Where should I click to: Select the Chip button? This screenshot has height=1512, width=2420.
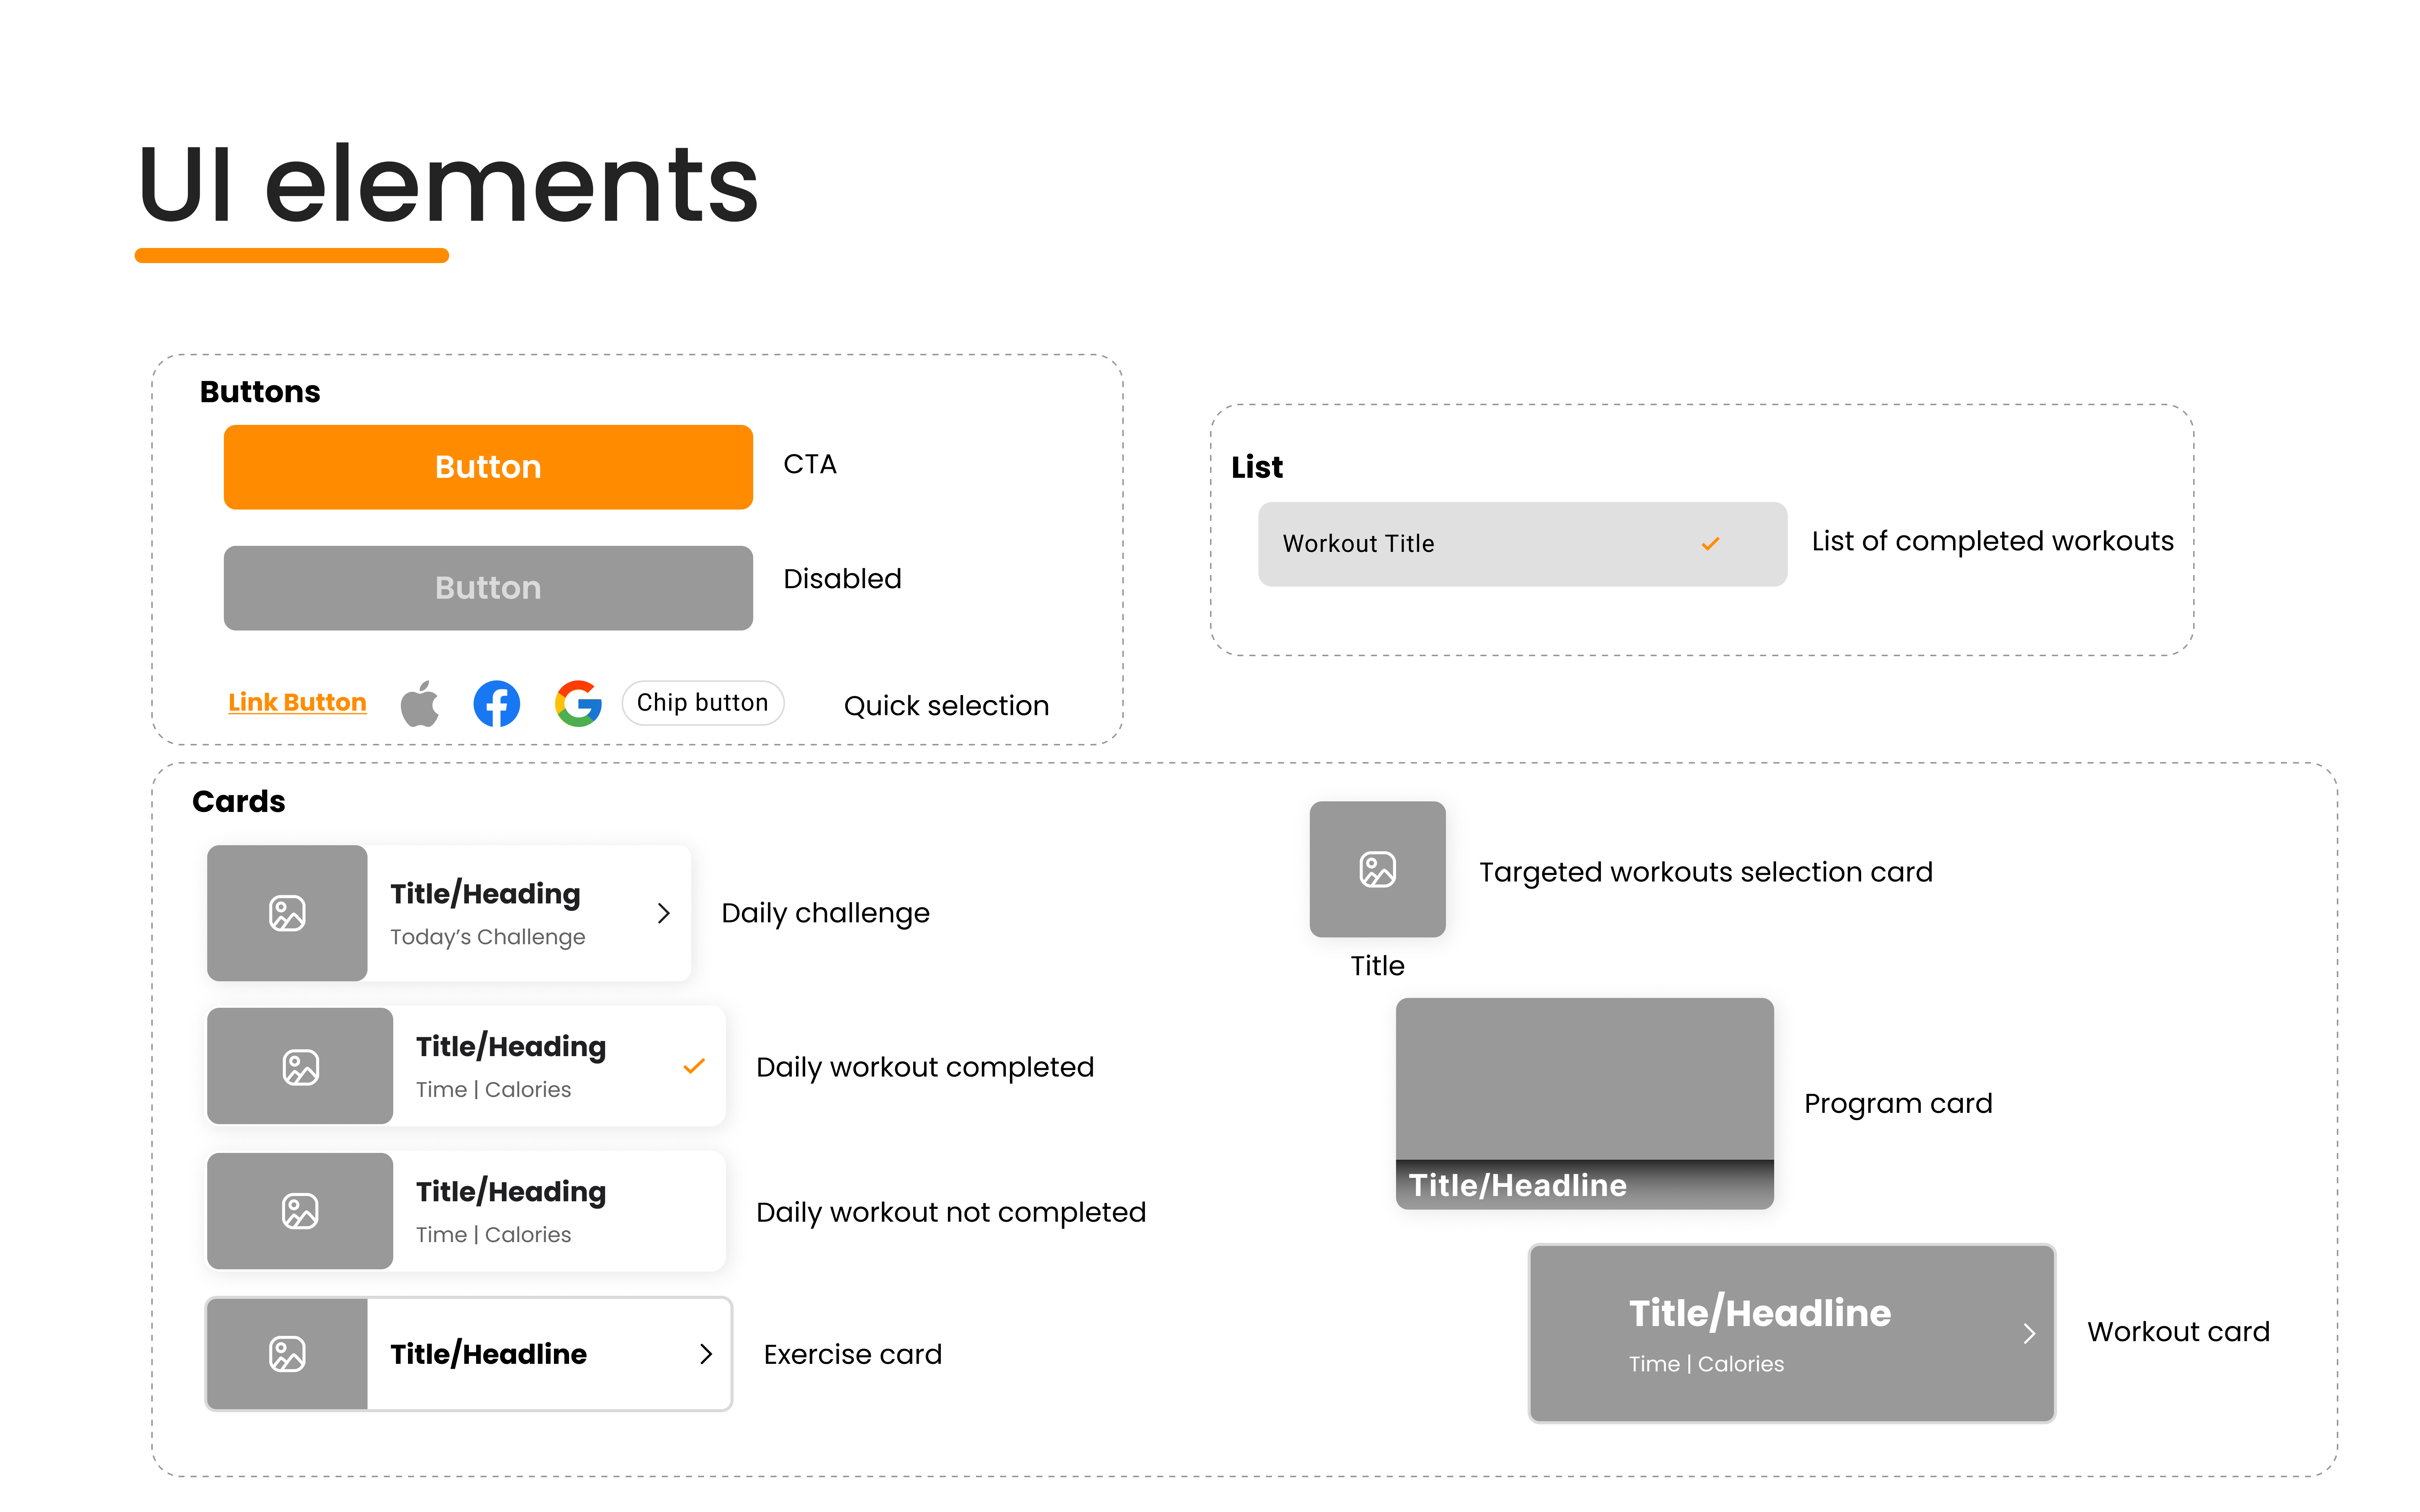point(703,703)
